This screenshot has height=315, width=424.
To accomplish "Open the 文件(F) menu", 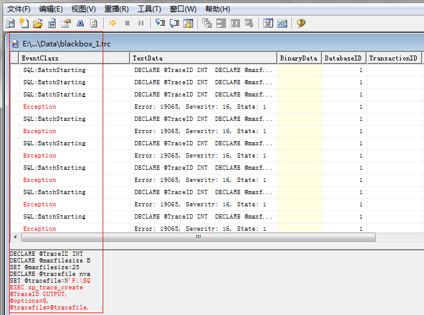I will point(18,9).
